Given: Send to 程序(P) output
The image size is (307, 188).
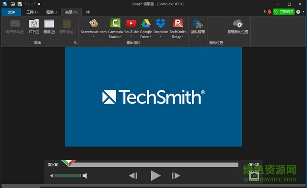Looking at the screenshot, I should [49, 26].
